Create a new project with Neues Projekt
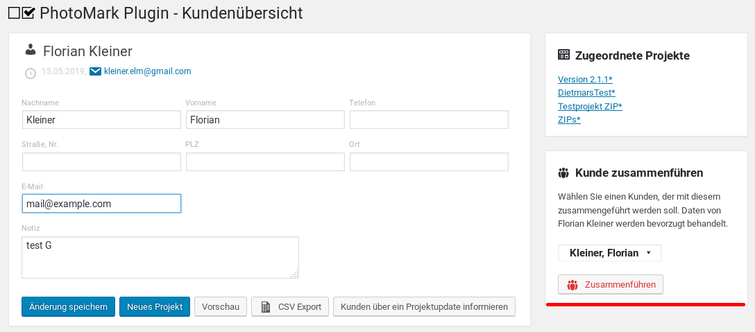 [x=155, y=307]
